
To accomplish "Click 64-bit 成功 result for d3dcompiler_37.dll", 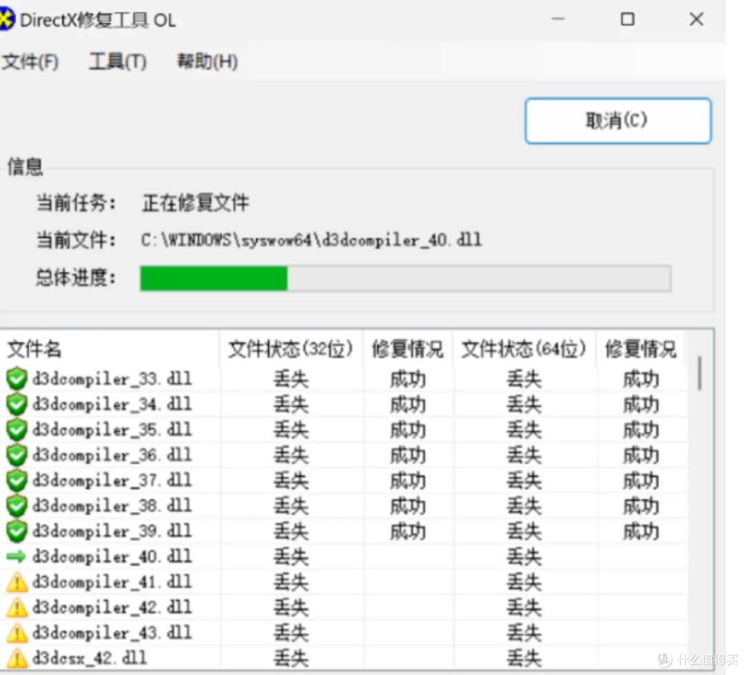I will coord(641,481).
